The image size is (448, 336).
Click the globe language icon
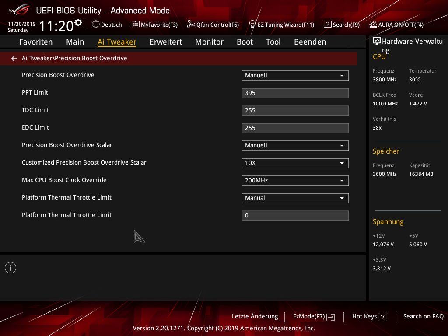96,24
